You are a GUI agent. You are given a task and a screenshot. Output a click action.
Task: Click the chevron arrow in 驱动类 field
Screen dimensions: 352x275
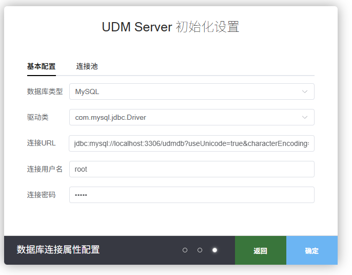(x=305, y=117)
